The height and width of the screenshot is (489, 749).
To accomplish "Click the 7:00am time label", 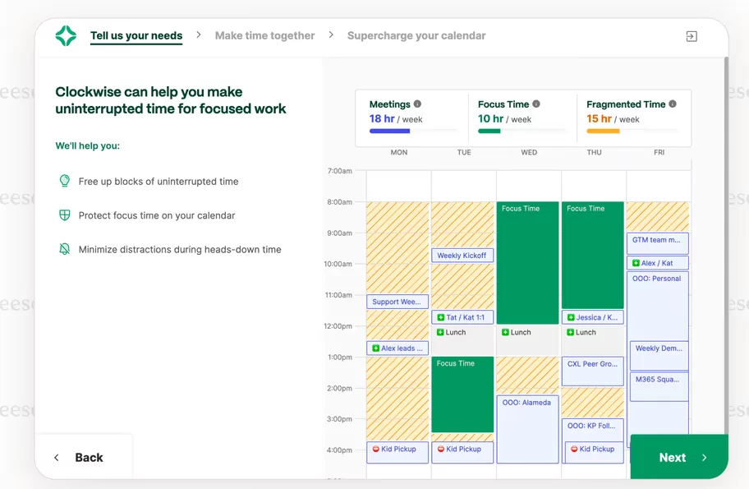I will pos(340,171).
